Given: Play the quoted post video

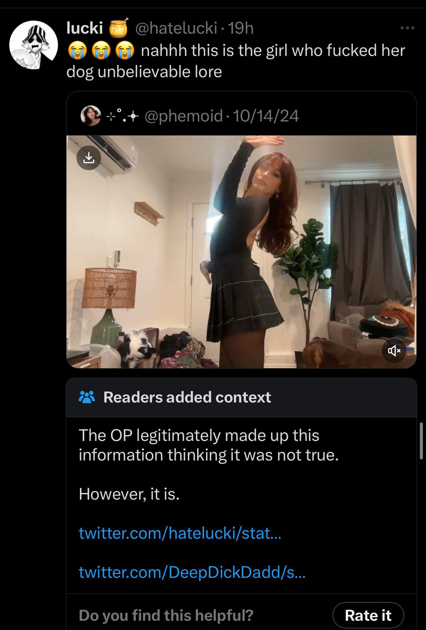Looking at the screenshot, I should [241, 252].
